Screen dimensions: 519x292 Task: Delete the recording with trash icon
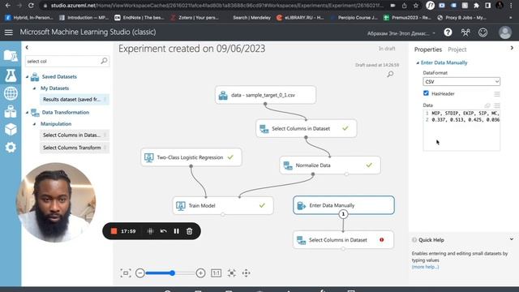click(x=189, y=231)
